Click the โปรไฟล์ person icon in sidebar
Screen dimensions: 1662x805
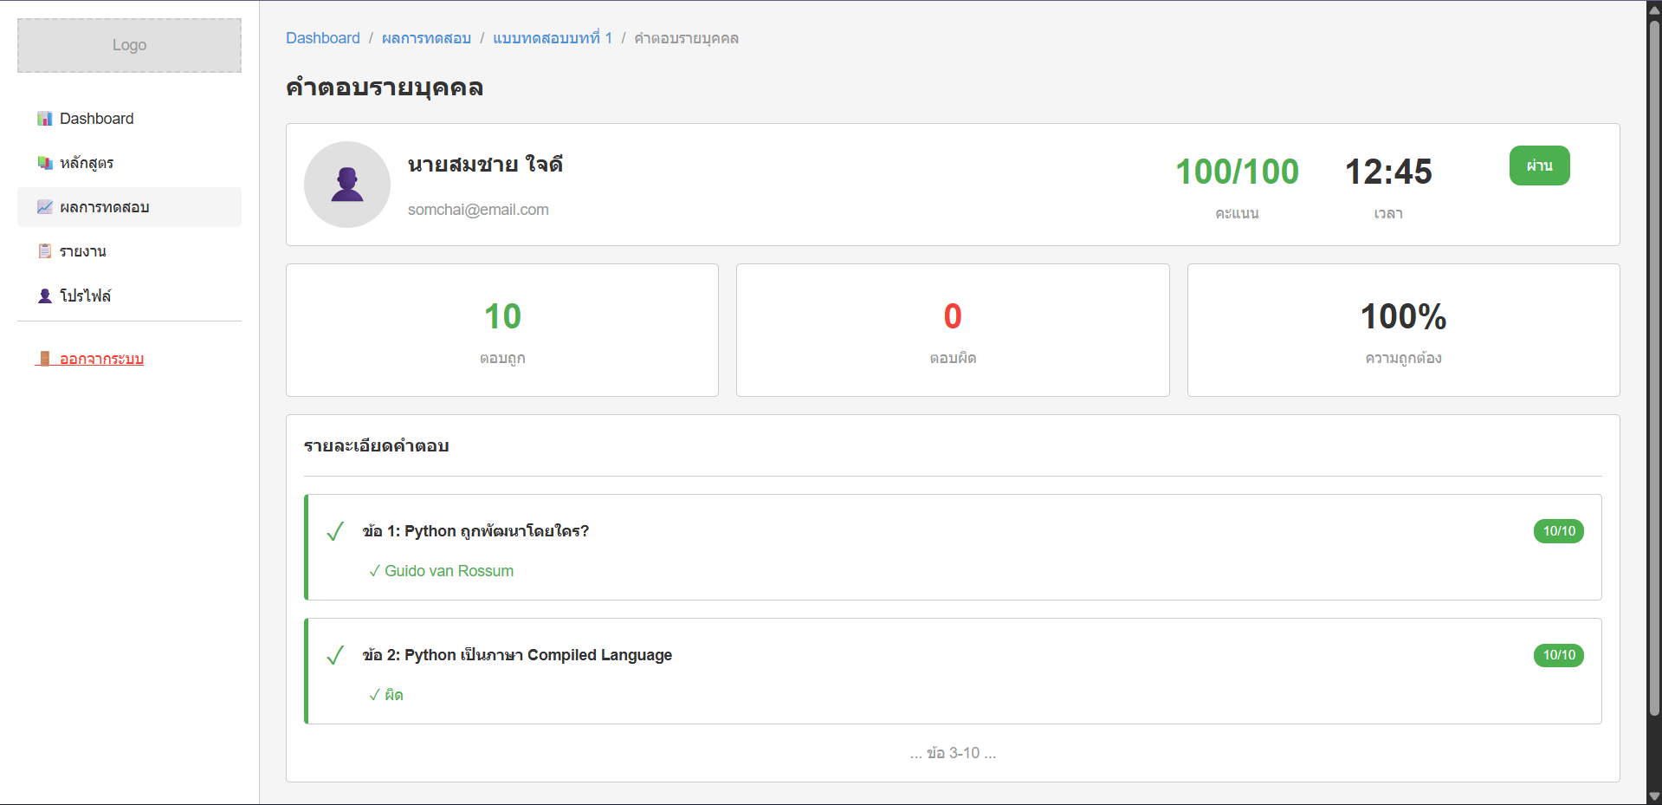pos(45,295)
